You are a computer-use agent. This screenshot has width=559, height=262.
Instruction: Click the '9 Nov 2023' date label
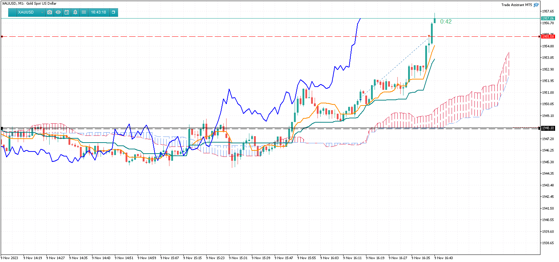[x=9, y=257]
